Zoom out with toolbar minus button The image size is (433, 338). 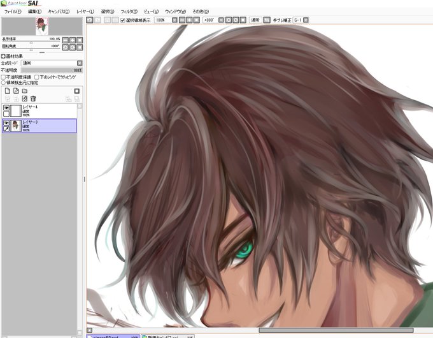click(182, 20)
